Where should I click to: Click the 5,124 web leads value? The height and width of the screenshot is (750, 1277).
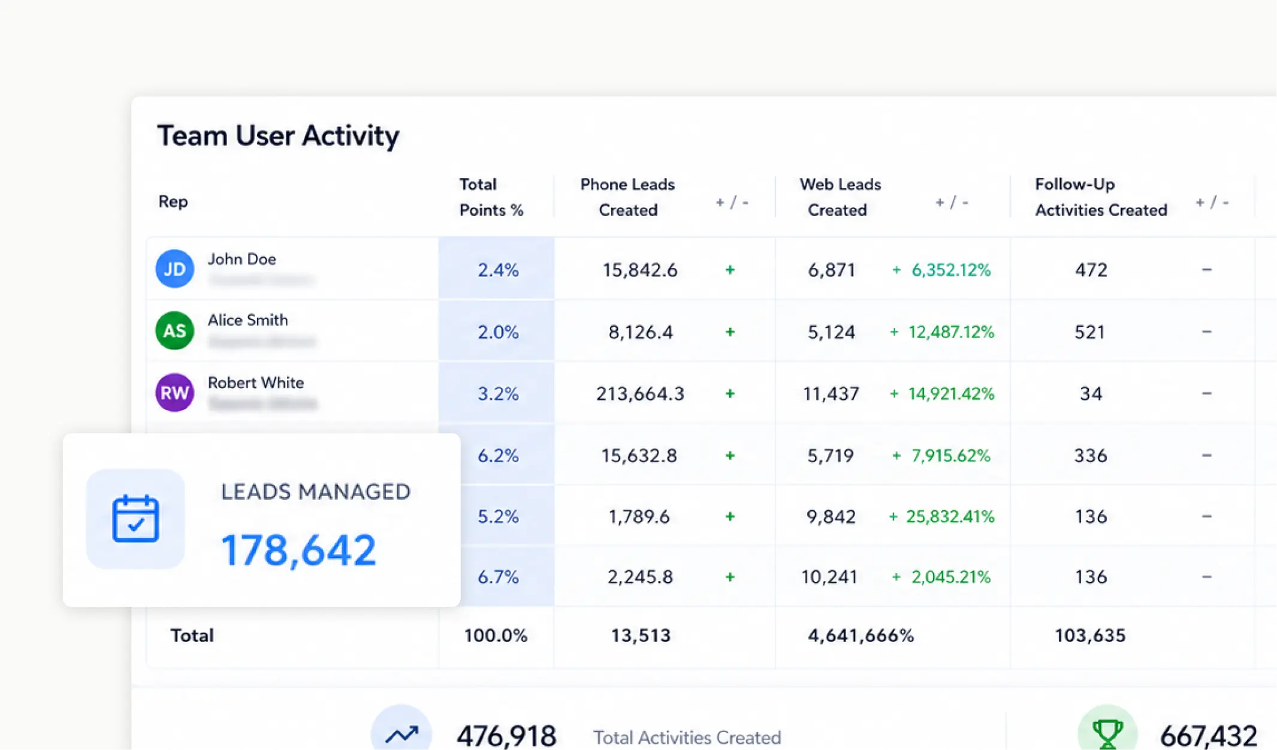coord(831,332)
